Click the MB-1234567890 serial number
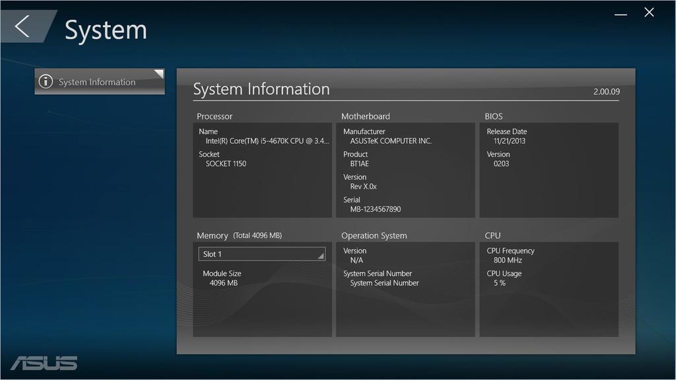This screenshot has width=676, height=380. point(376,209)
